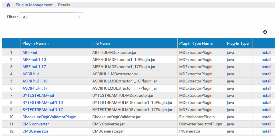Viewport: 275px width, 136px height.
Task: Open the ChecksumDigitValidatorPlugin link
Action: pyautogui.click(x=49, y=117)
